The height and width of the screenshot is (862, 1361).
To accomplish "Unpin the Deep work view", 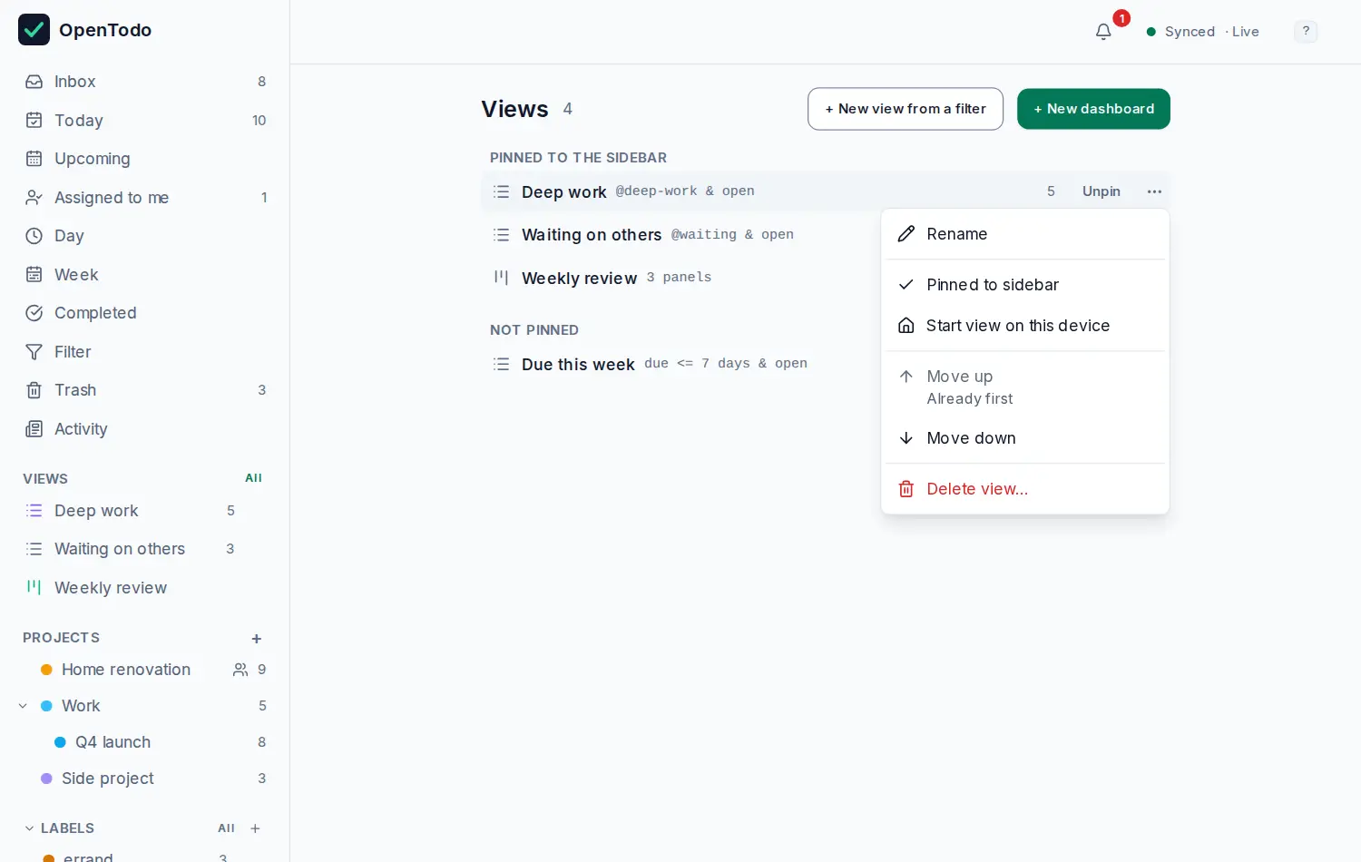I will point(1102,191).
